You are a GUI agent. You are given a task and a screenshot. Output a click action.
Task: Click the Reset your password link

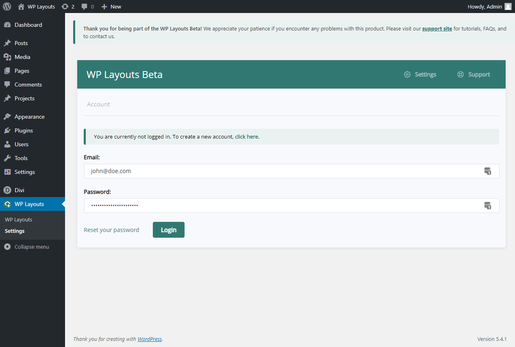pyautogui.click(x=111, y=229)
